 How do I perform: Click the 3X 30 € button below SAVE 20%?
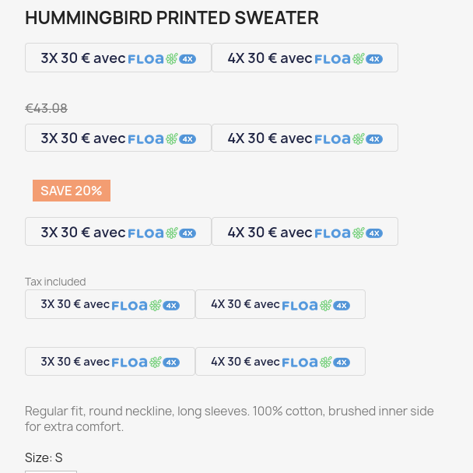117,232
